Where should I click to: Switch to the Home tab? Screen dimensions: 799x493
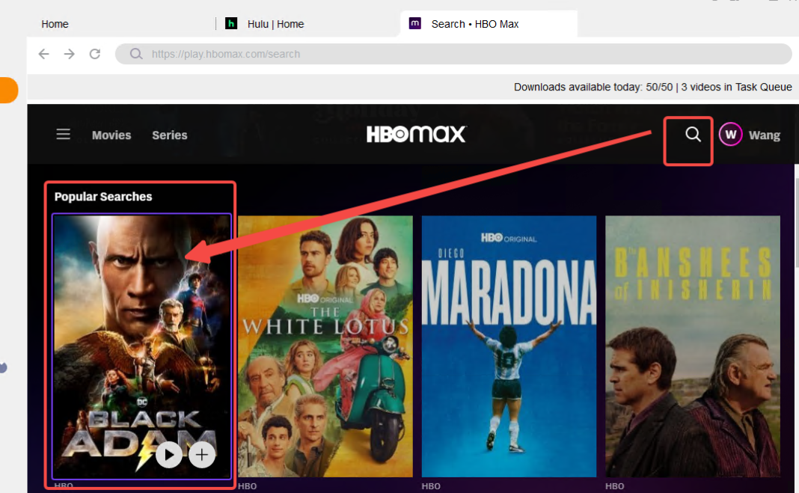point(55,24)
